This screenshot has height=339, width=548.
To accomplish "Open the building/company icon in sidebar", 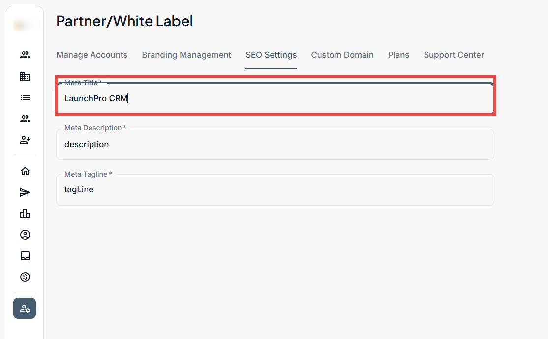I will click(x=25, y=76).
